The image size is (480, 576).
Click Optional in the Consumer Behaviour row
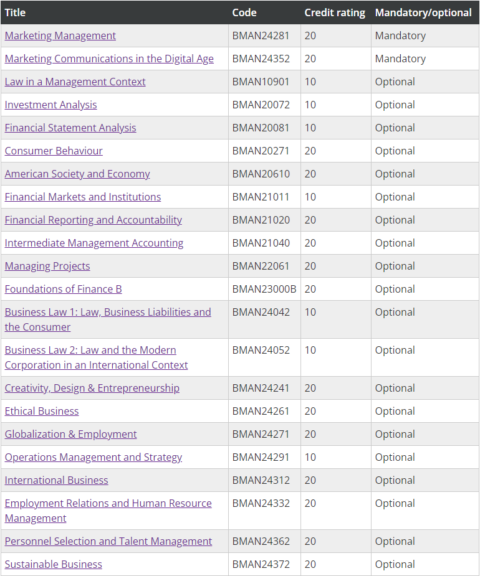(x=395, y=151)
